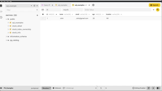Collapse the public schema folder
162x91 pixels.
[x=6, y=19]
